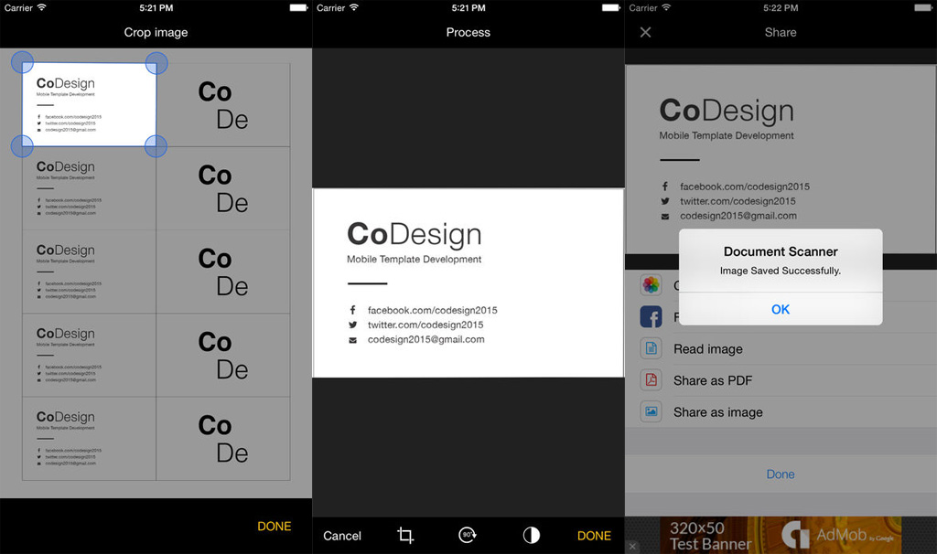Open the AdMob test banner ad
This screenshot has height=554, width=937.
(x=781, y=535)
